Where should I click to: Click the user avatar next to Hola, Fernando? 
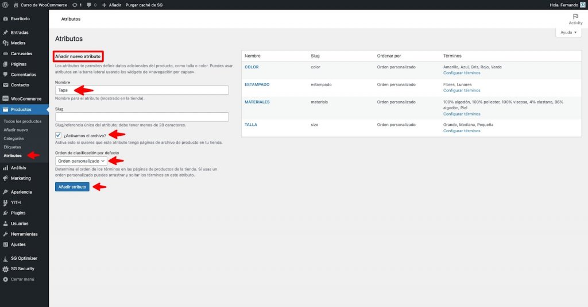[582, 5]
